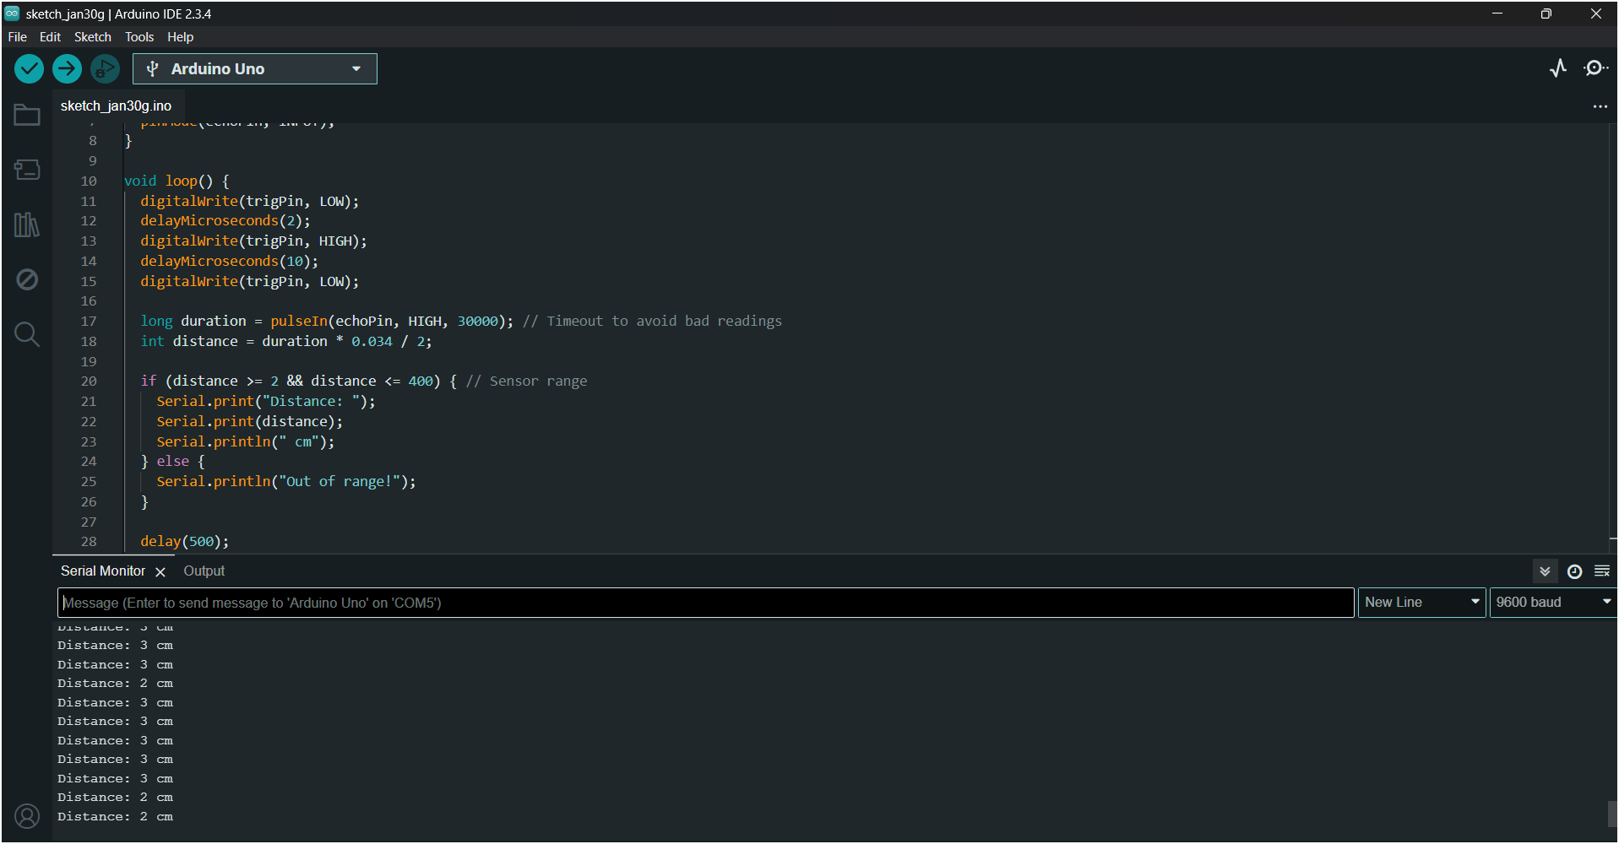
Task: Open the editor tab options ellipsis
Action: (x=1600, y=106)
